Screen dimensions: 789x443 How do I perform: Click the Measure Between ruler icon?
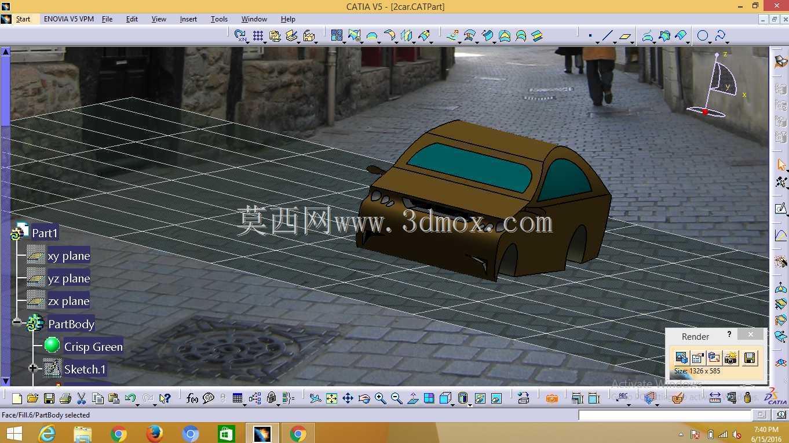[715, 398]
